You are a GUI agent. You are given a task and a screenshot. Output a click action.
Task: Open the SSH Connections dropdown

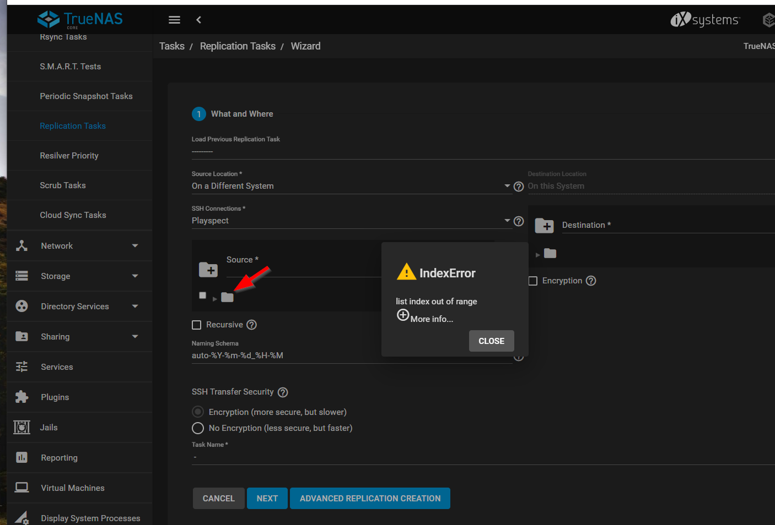(351, 221)
